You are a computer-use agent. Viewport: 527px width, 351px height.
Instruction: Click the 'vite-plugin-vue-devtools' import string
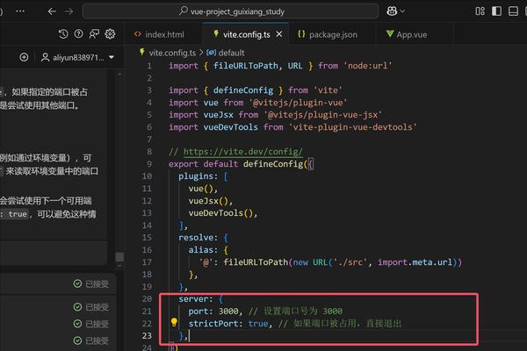pos(353,127)
